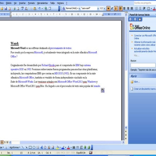Open the Ver menu

pos(15,3)
